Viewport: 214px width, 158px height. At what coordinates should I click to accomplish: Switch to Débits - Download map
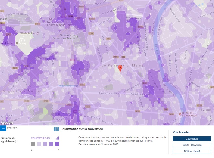pyautogui.click(x=192, y=145)
